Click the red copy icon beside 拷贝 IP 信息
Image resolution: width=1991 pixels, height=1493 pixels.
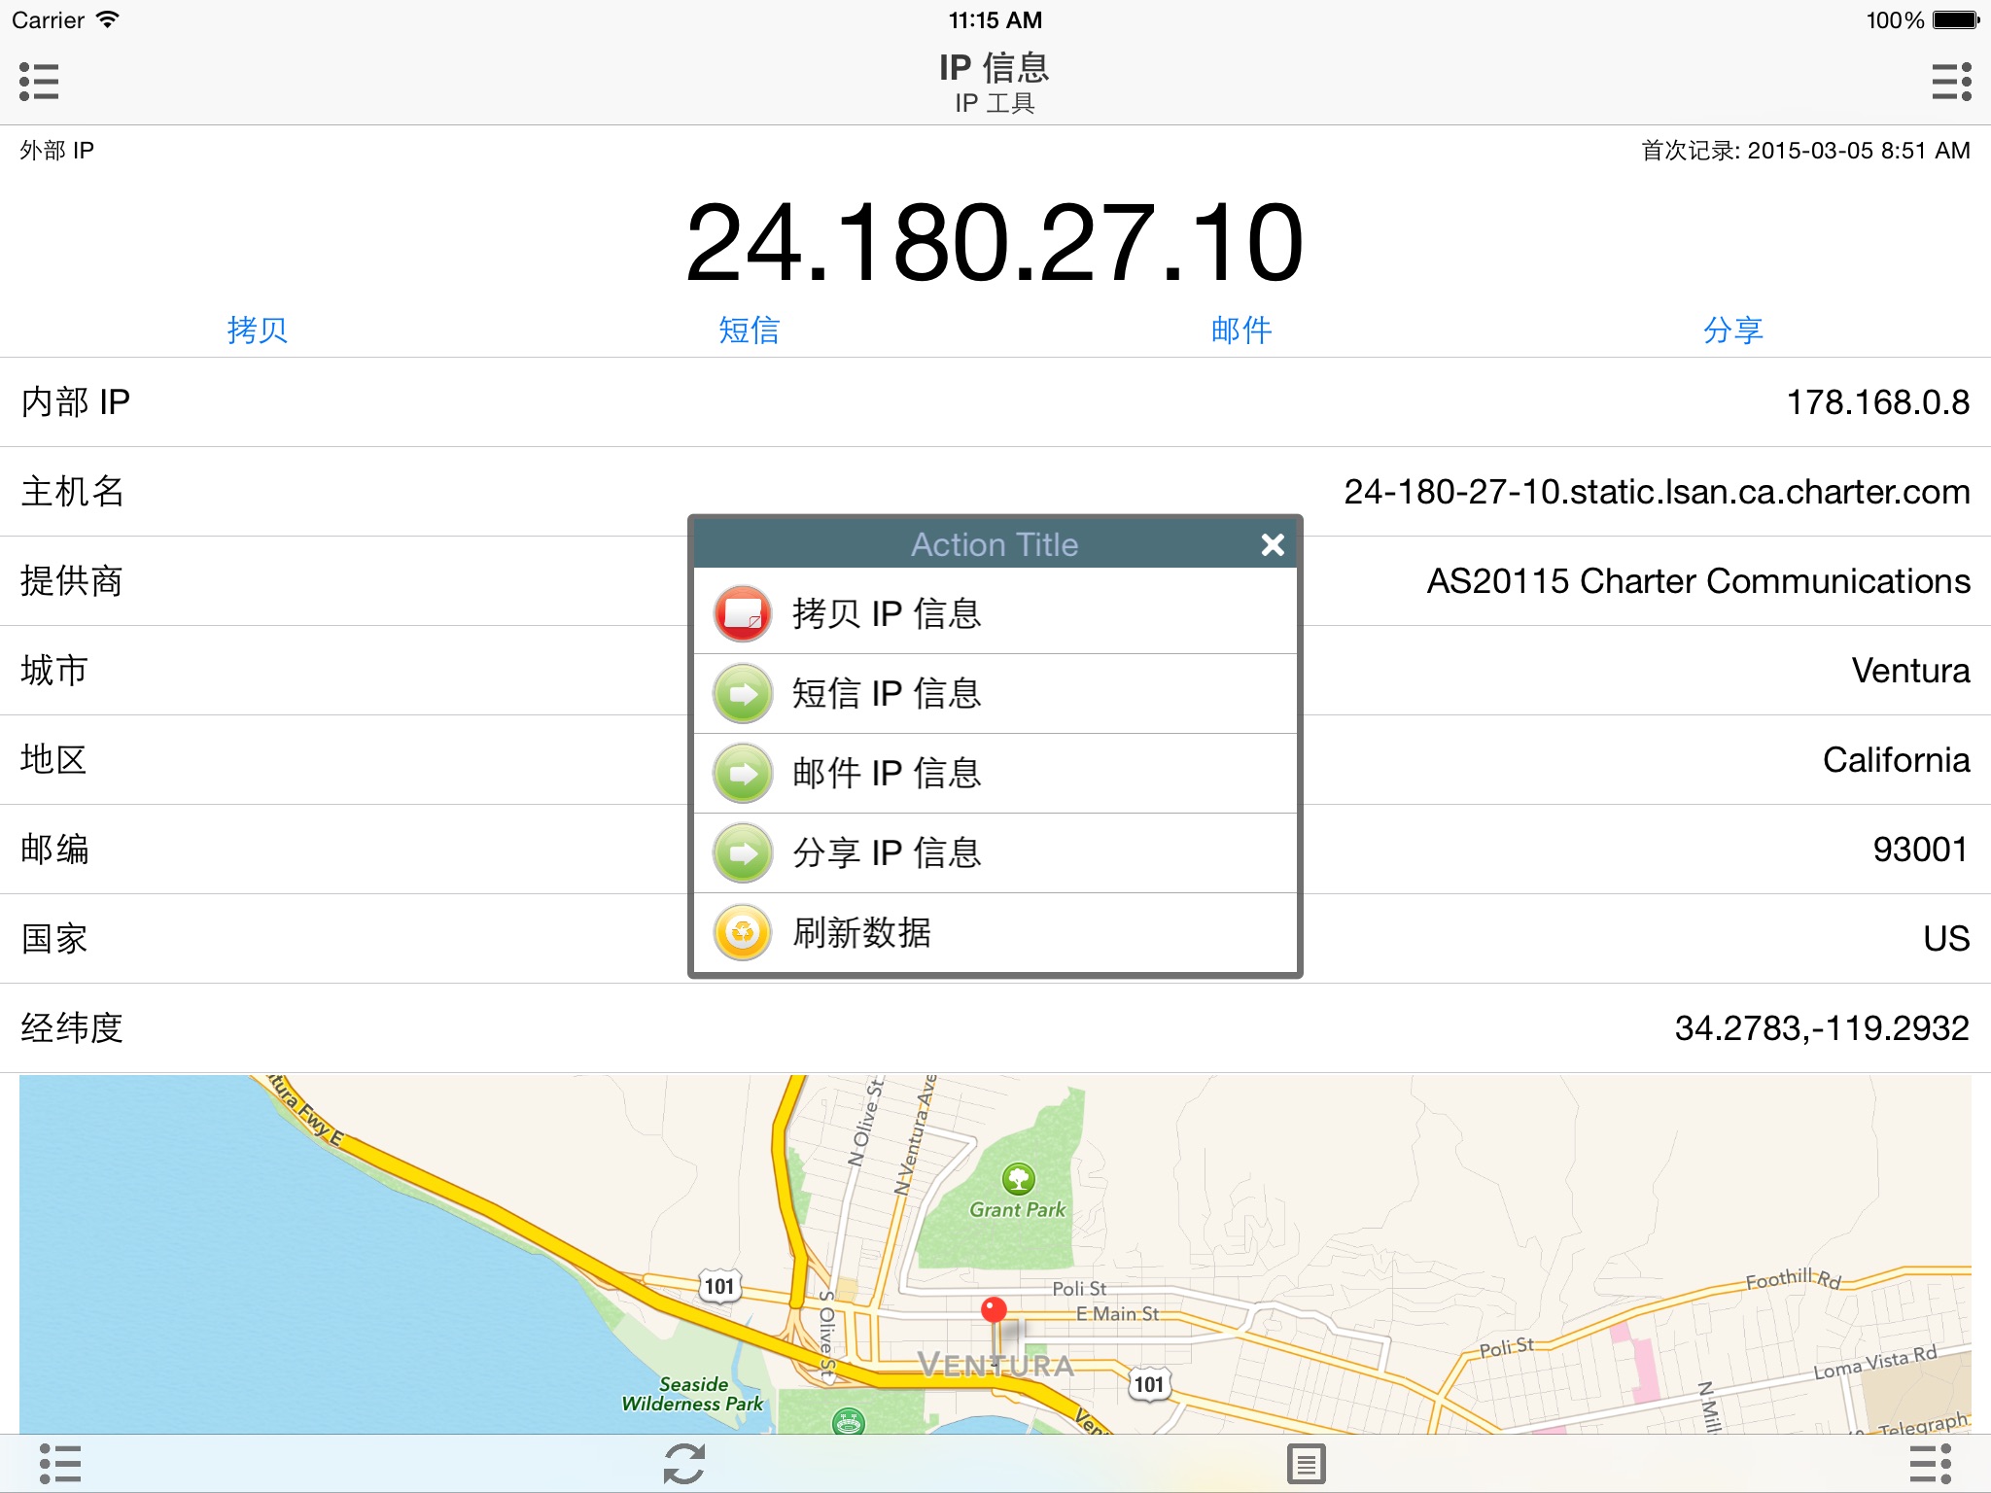point(743,613)
